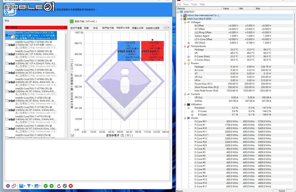
Task: Open Sandra options gear icon
Action: 8,186
